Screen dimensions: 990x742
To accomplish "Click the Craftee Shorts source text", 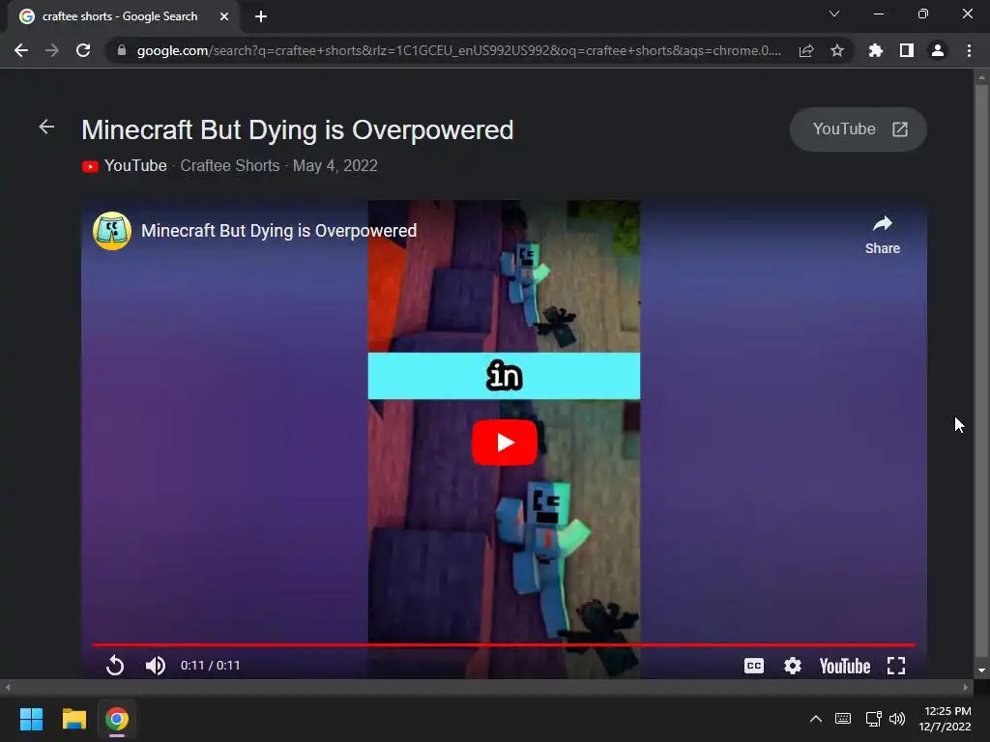I will point(230,165).
